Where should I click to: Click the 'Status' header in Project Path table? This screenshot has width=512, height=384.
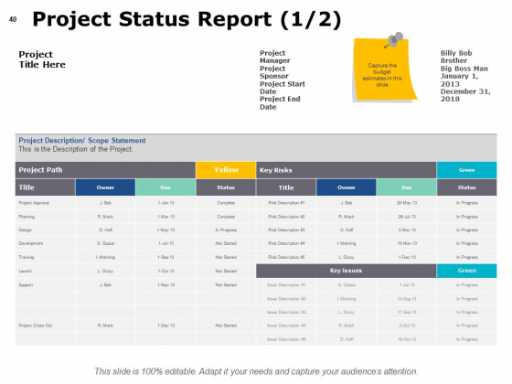pos(226,187)
